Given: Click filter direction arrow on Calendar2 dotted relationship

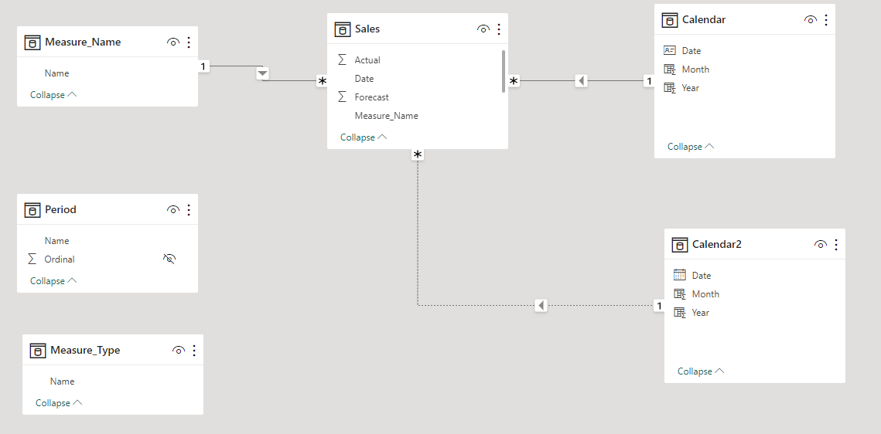Looking at the screenshot, I should (541, 306).
